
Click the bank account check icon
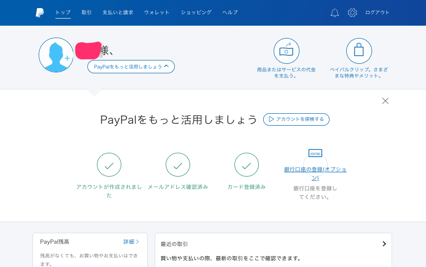pyautogui.click(x=315, y=153)
